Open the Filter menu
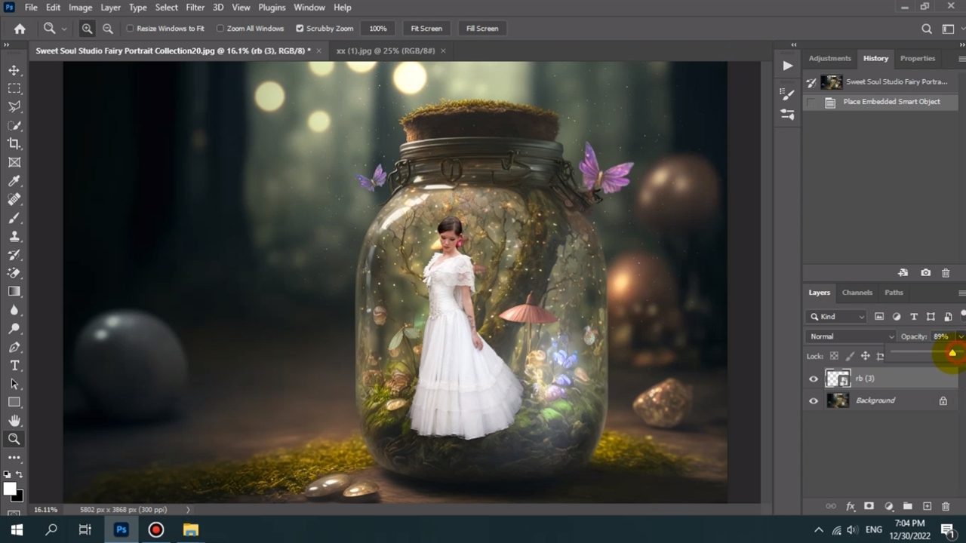 coord(195,8)
